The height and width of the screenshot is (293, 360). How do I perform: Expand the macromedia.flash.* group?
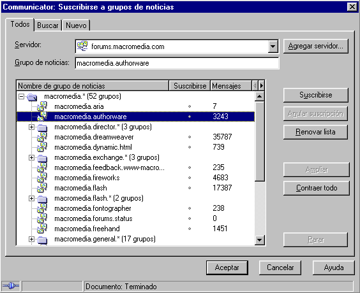(x=31, y=198)
